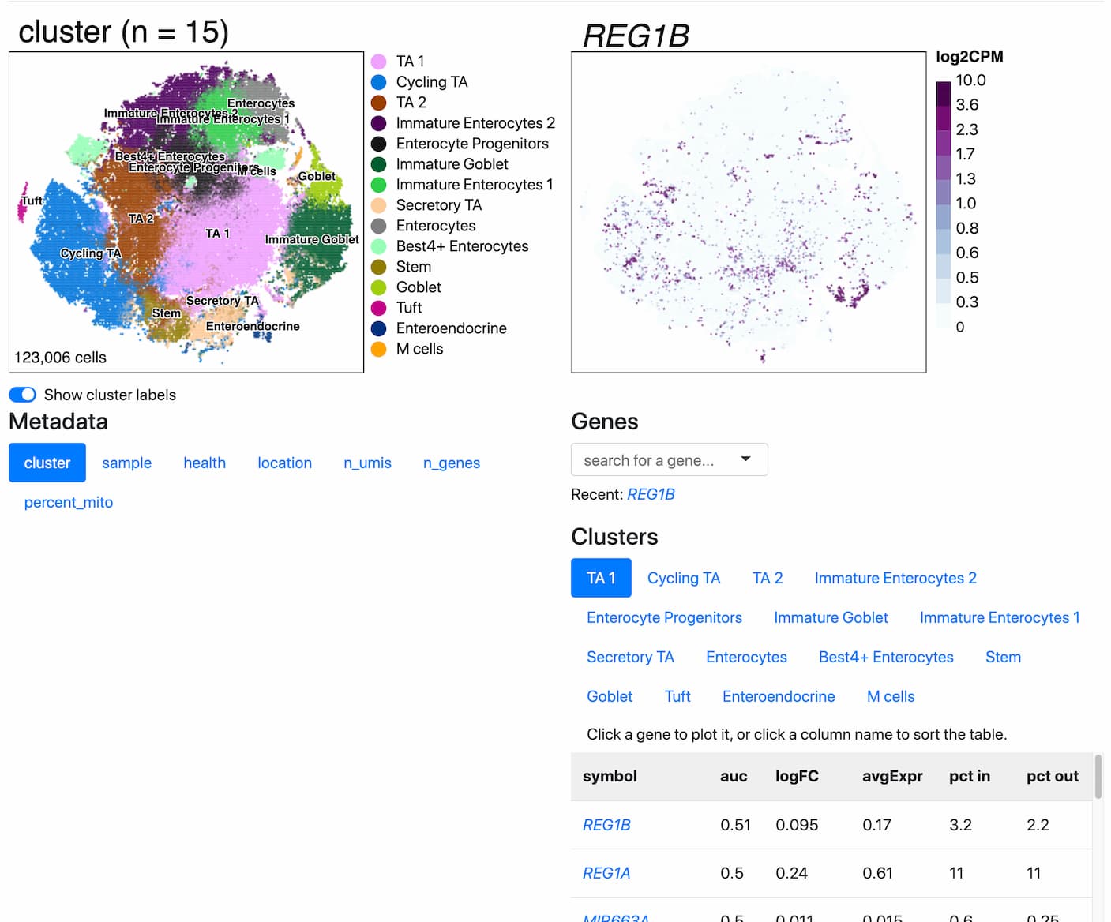This screenshot has width=1111, height=922.
Task: Click the gene table vertical scrollbar
Action: coord(1098,778)
